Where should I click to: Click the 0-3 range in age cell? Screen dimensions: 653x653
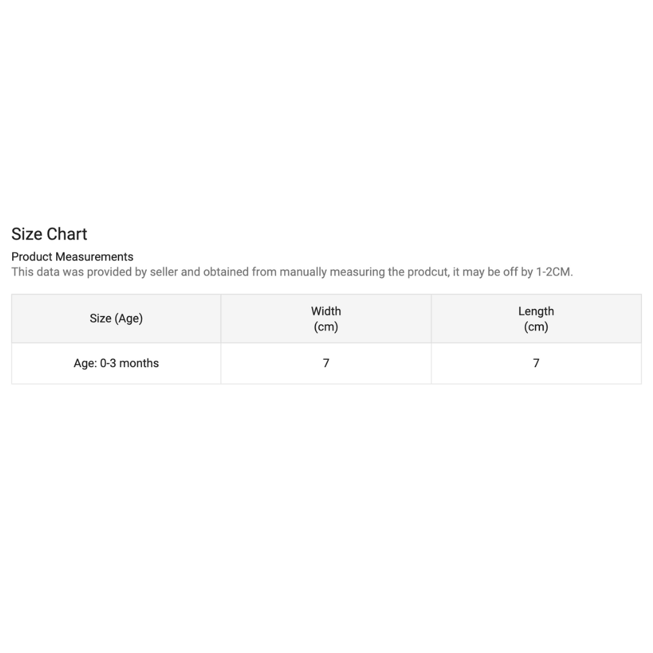point(108,363)
